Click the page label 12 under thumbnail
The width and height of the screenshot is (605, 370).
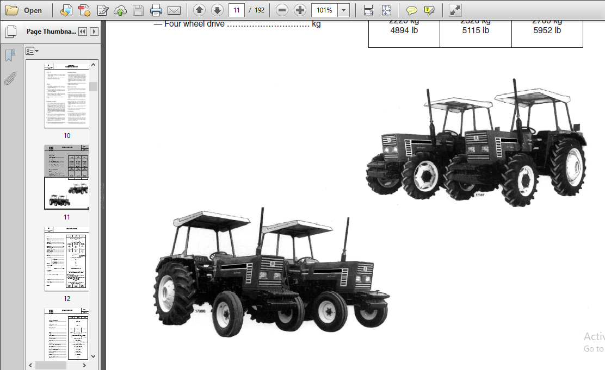[67, 299]
